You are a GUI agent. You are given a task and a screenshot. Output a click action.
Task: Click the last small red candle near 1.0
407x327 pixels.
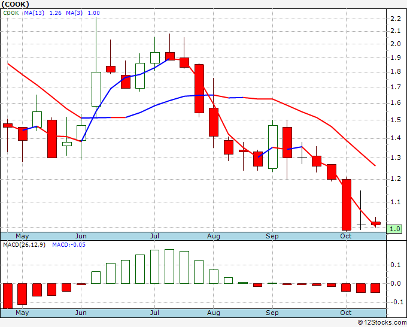[376, 223]
